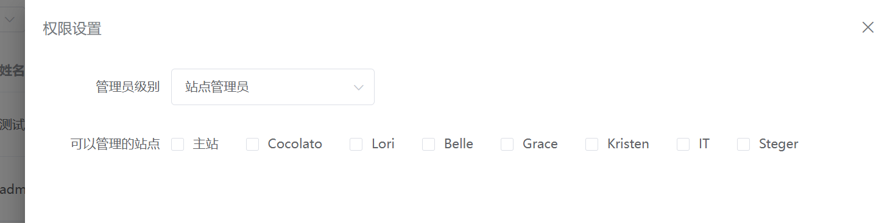Close the 权限设置 dialog with X icon
This screenshot has height=223, width=893.
click(x=867, y=27)
